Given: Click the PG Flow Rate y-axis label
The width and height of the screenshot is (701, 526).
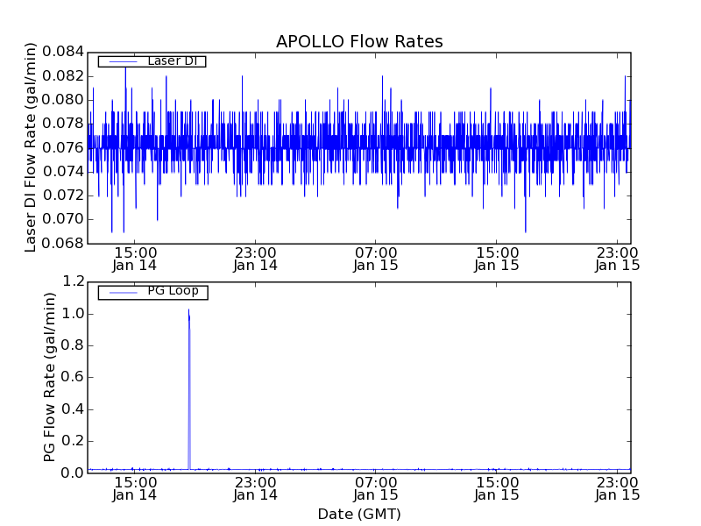Looking at the screenshot, I should [50, 377].
